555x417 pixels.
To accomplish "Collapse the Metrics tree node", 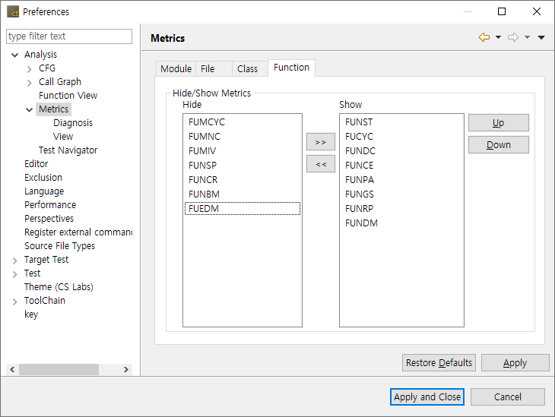I will tap(30, 109).
